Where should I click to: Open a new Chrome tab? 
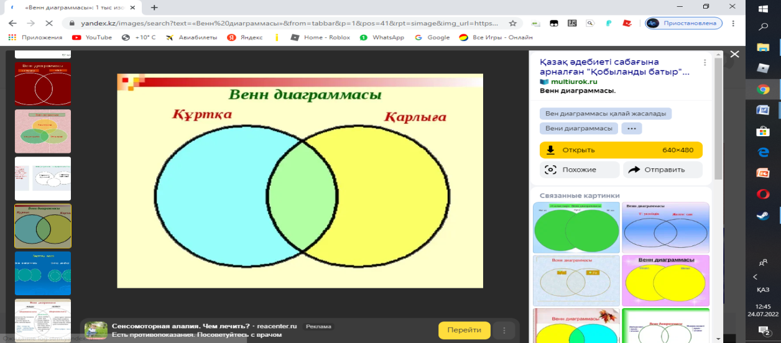pos(154,7)
